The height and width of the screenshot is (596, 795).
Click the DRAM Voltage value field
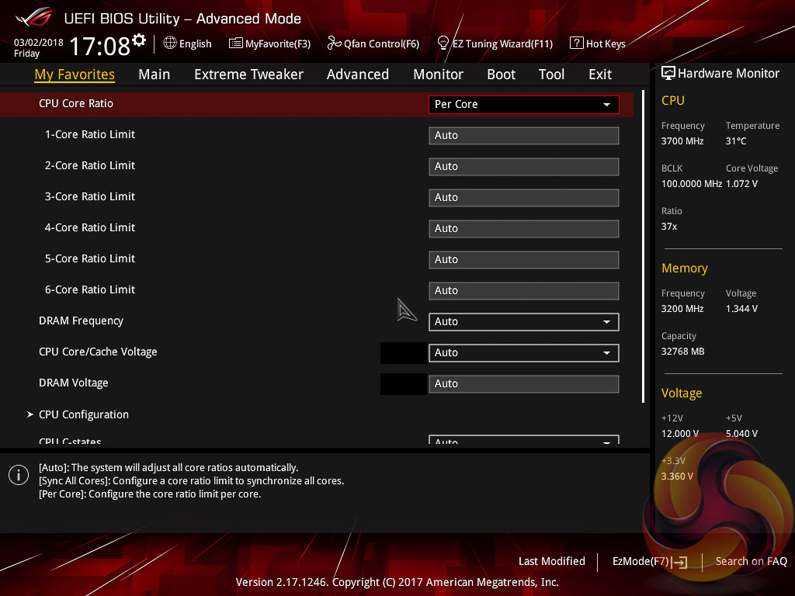(x=524, y=383)
